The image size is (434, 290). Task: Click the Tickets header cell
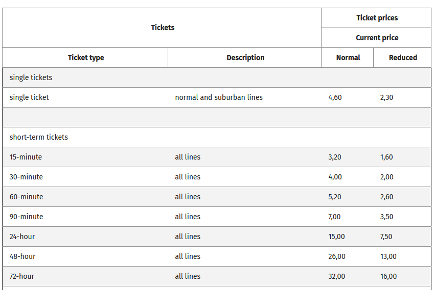[163, 28]
